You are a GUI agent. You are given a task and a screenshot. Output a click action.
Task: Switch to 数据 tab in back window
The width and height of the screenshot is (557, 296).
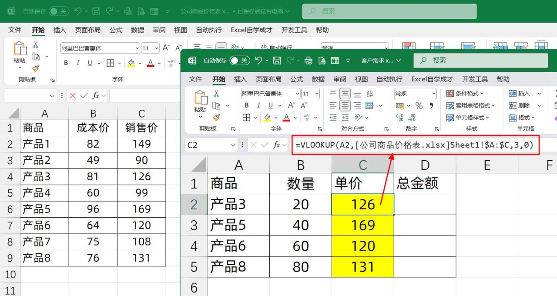138,30
